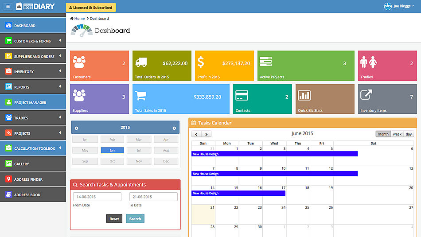This screenshot has width=421, height=237.
Task: Switch calendar to day view
Action: [x=409, y=134]
